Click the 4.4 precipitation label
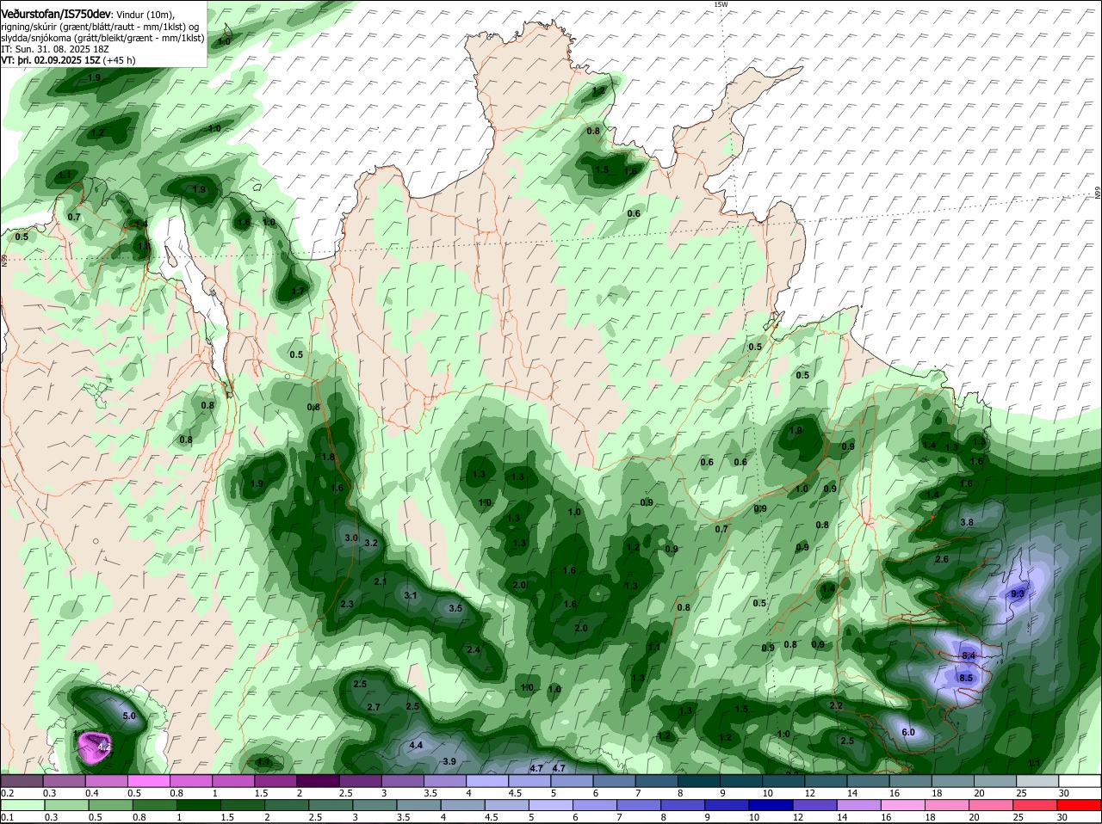This screenshot has height=824, width=1102. (416, 745)
